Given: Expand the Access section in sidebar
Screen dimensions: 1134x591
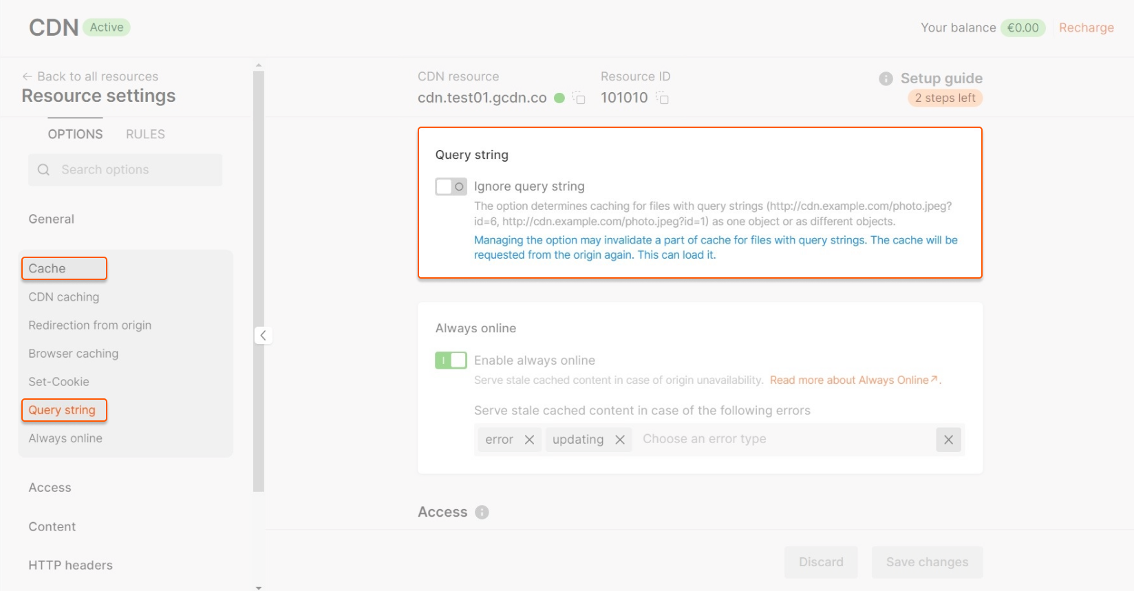Looking at the screenshot, I should point(50,488).
